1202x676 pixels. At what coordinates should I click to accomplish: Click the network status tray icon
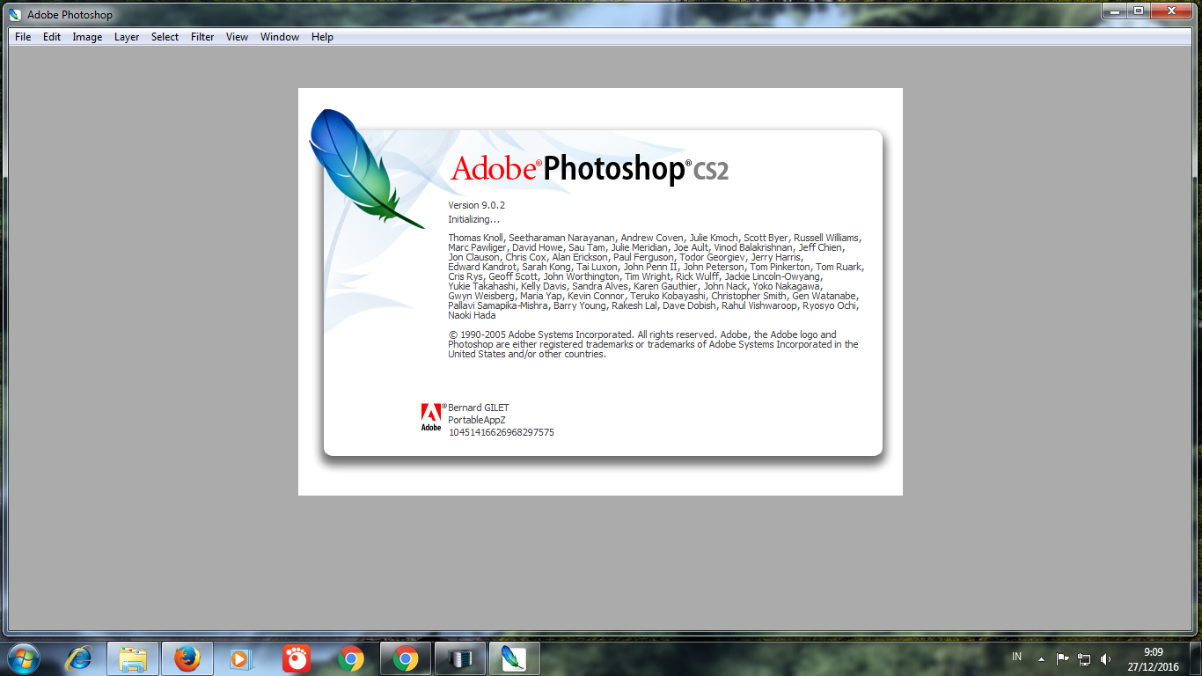pyautogui.click(x=1084, y=658)
